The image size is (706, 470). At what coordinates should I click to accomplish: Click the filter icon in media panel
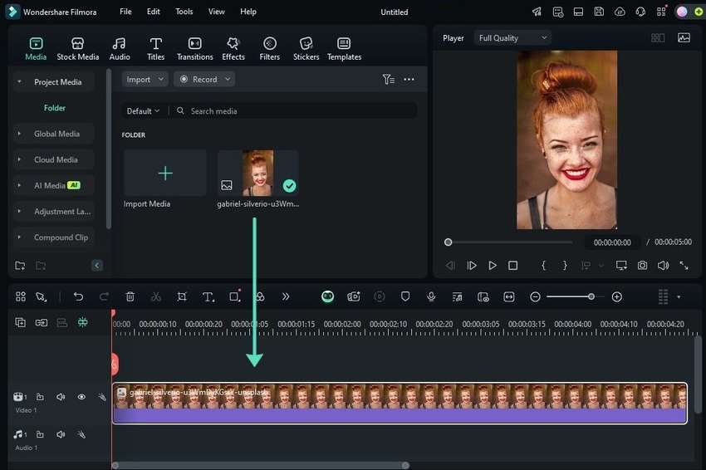click(388, 80)
